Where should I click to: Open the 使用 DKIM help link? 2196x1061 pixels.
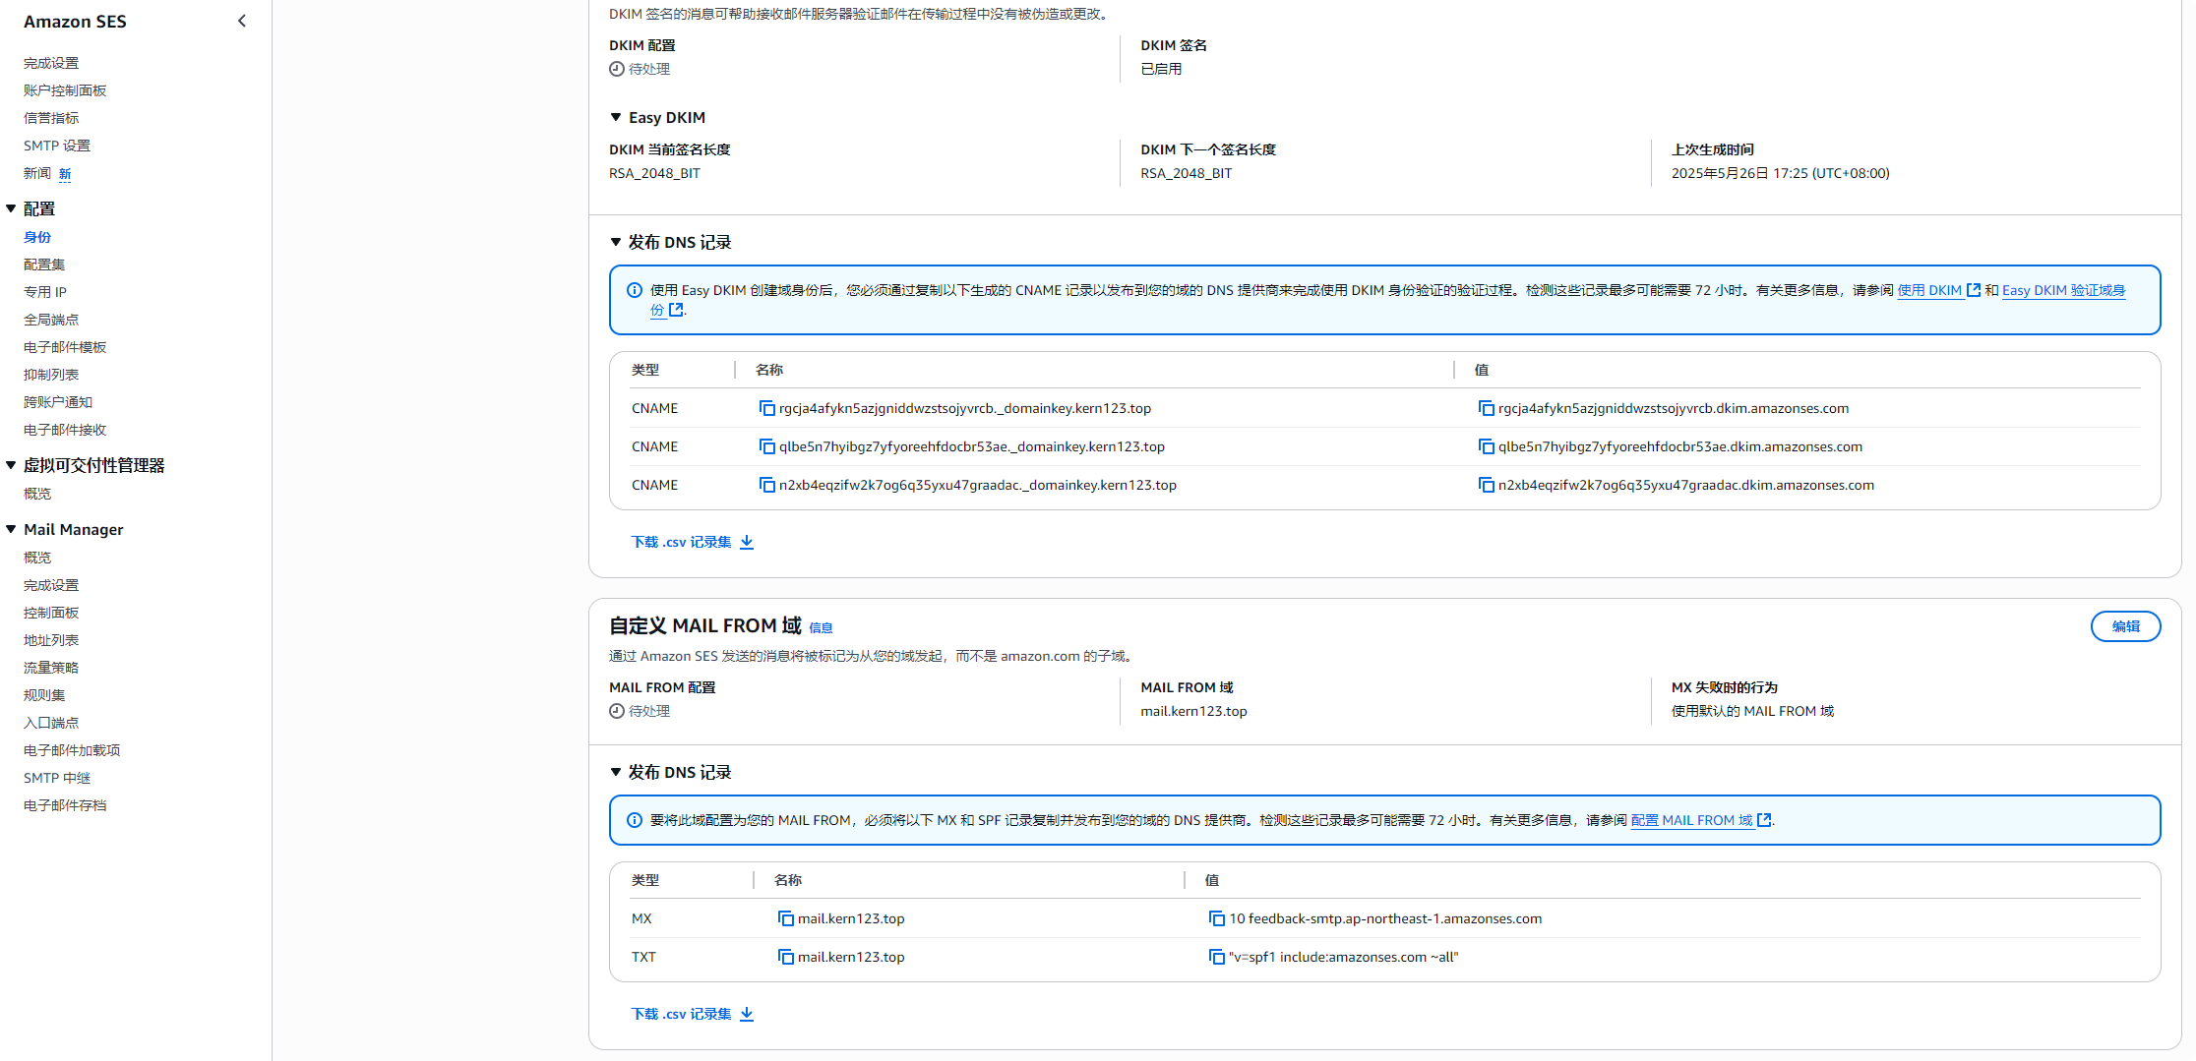1929,290
